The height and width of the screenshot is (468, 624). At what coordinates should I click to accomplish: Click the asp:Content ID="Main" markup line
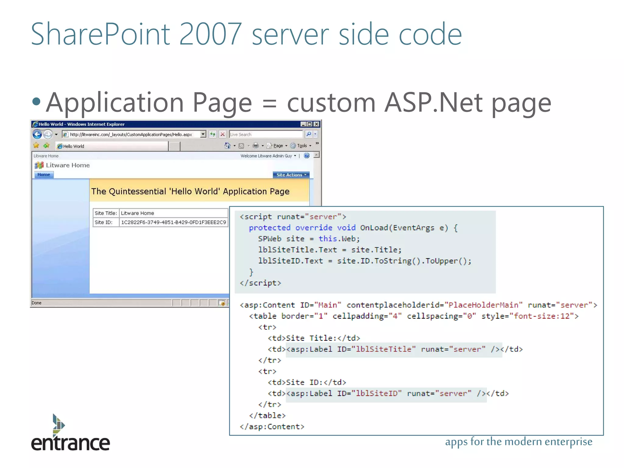coord(419,305)
